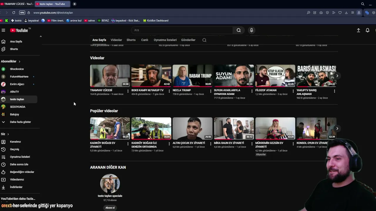Open the Oynatma listeleri channel tab
This screenshot has width=376, height=211.
165,40
